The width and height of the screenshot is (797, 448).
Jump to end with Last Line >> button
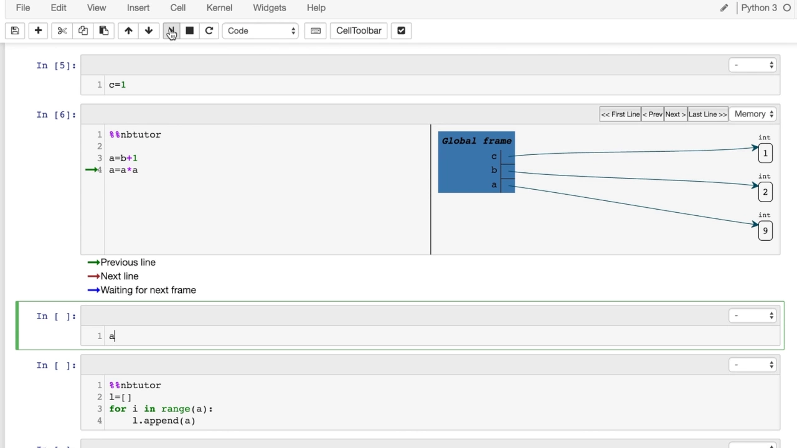707,114
